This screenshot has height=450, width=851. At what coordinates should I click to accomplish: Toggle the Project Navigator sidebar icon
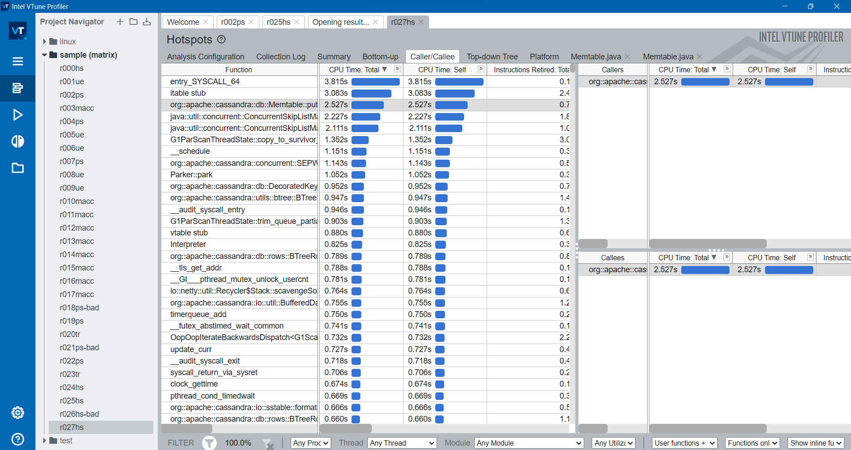[x=18, y=88]
